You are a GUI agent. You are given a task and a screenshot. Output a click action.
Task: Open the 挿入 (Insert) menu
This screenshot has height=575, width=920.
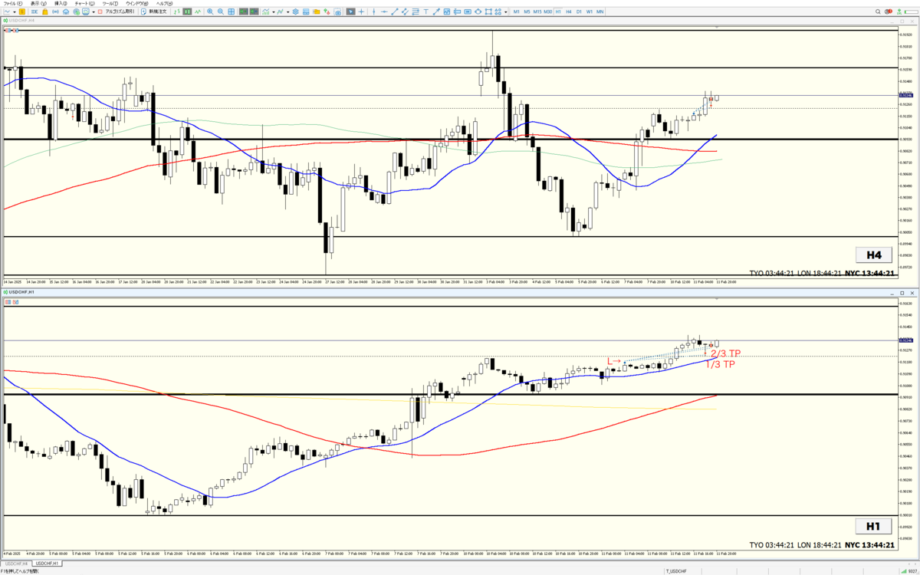(61, 4)
